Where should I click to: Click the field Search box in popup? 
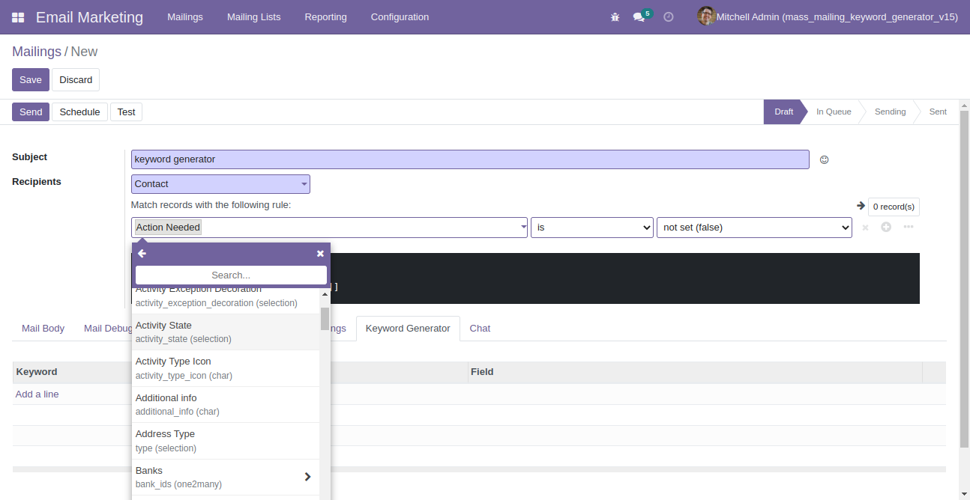231,275
